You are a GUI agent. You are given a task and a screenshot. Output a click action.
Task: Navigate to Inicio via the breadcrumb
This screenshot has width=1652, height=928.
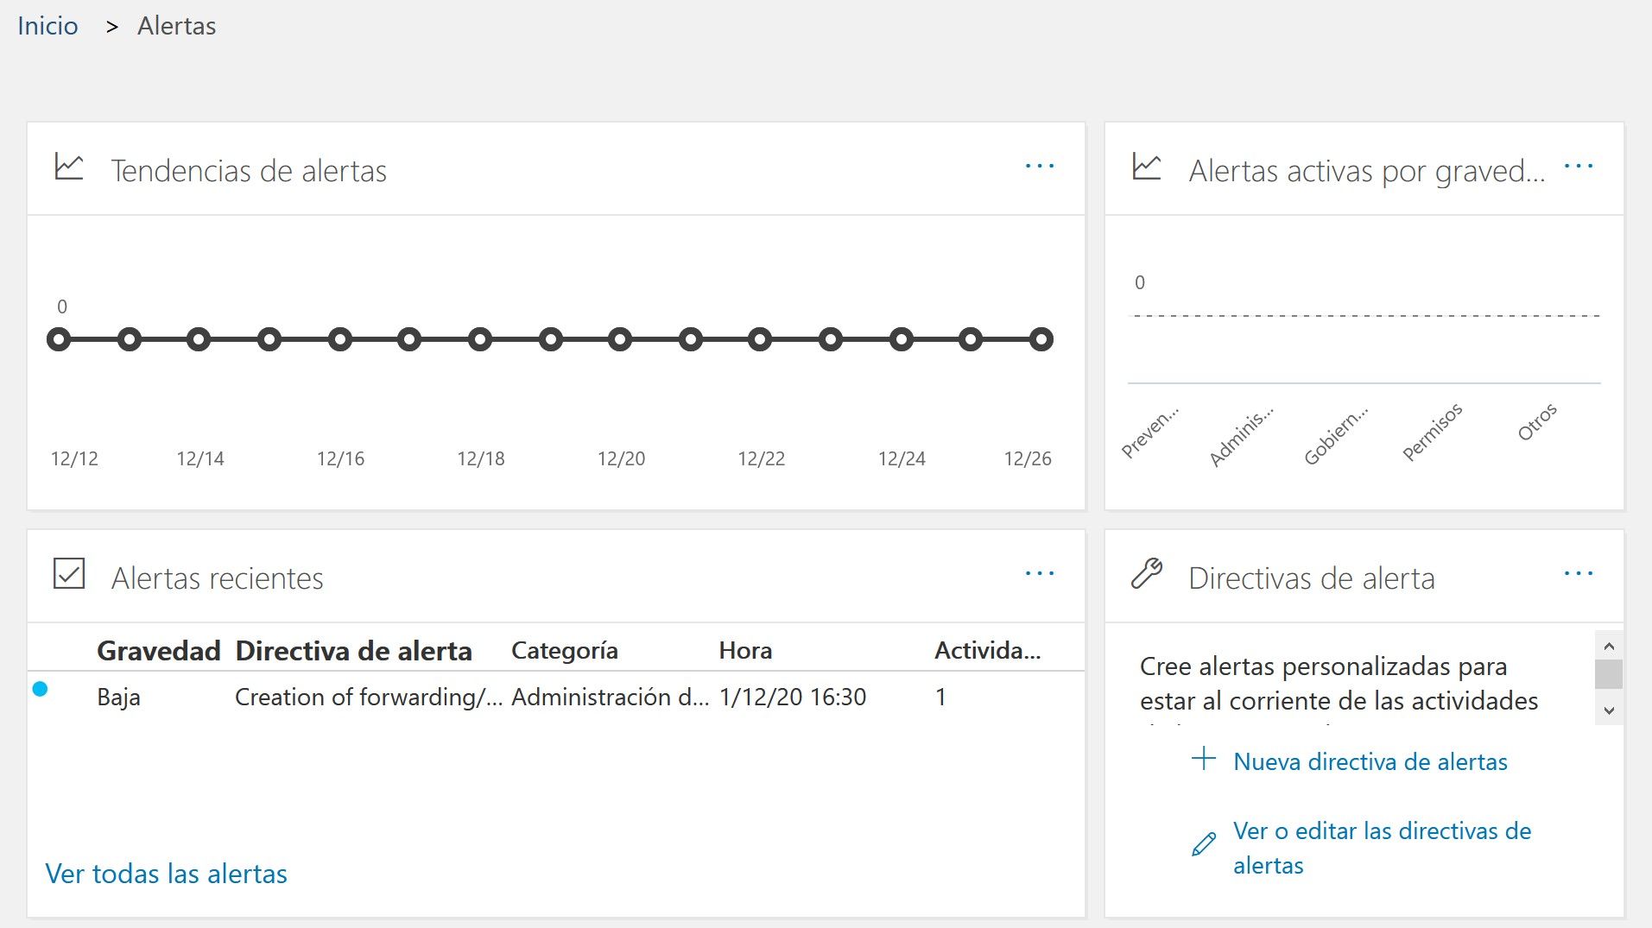[x=47, y=25]
